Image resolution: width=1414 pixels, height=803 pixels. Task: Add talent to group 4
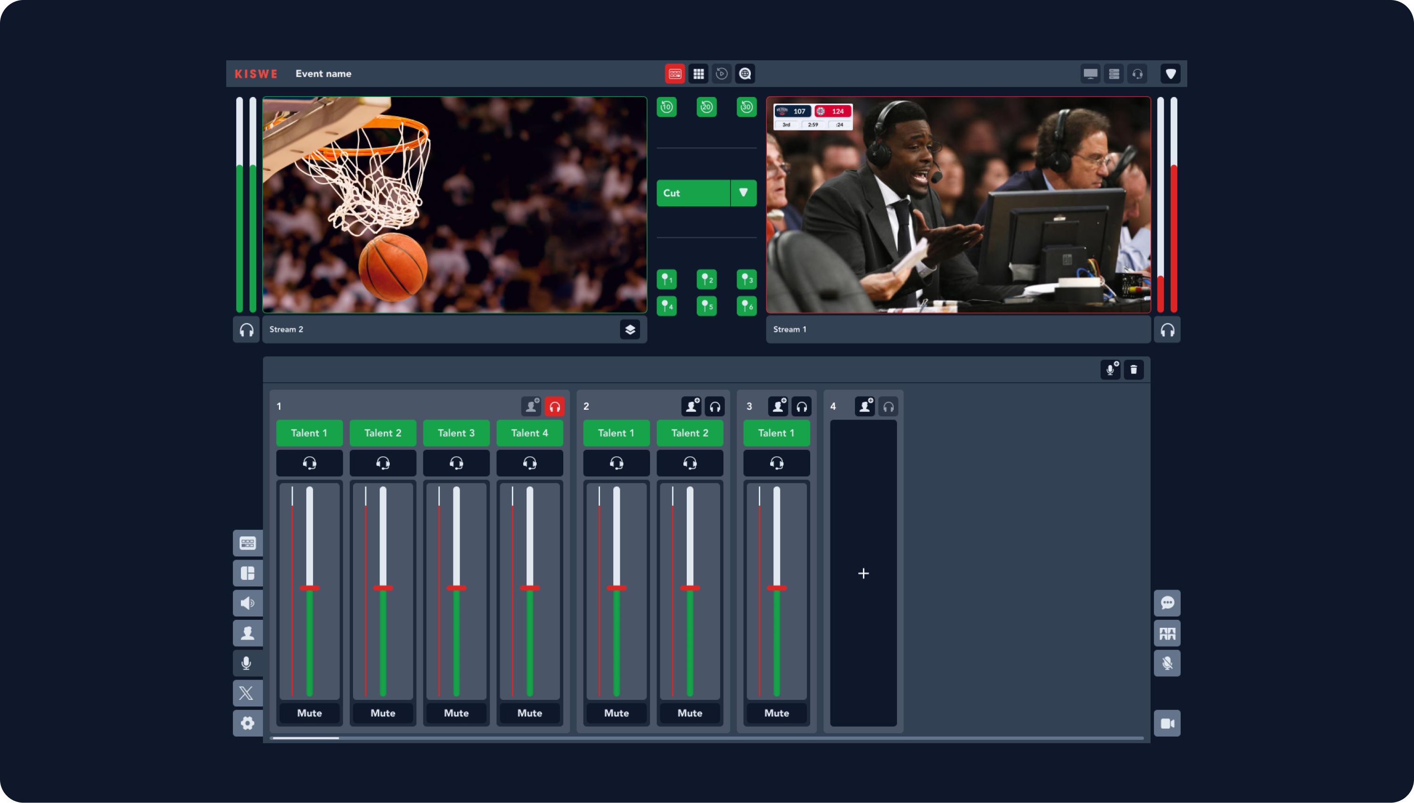[x=865, y=407]
